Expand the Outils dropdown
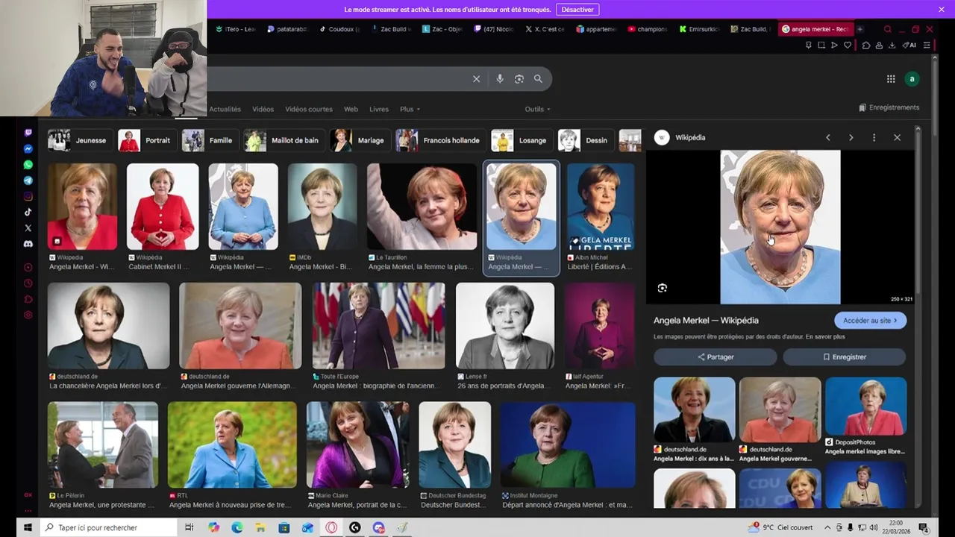This screenshot has height=537, width=955. [x=537, y=109]
